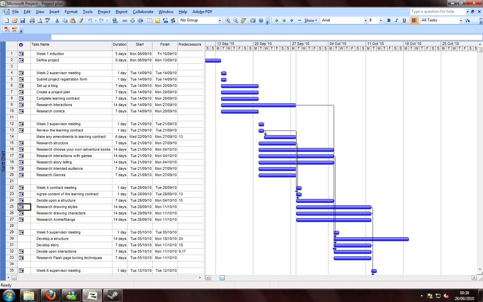483x302 pixels.
Task: Open Print Preview
Action: click(x=40, y=20)
